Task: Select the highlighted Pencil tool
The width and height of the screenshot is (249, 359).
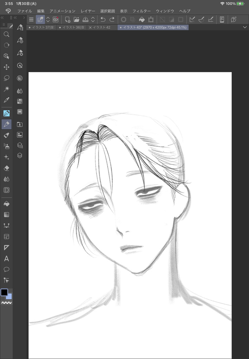Action: [x=7, y=124]
